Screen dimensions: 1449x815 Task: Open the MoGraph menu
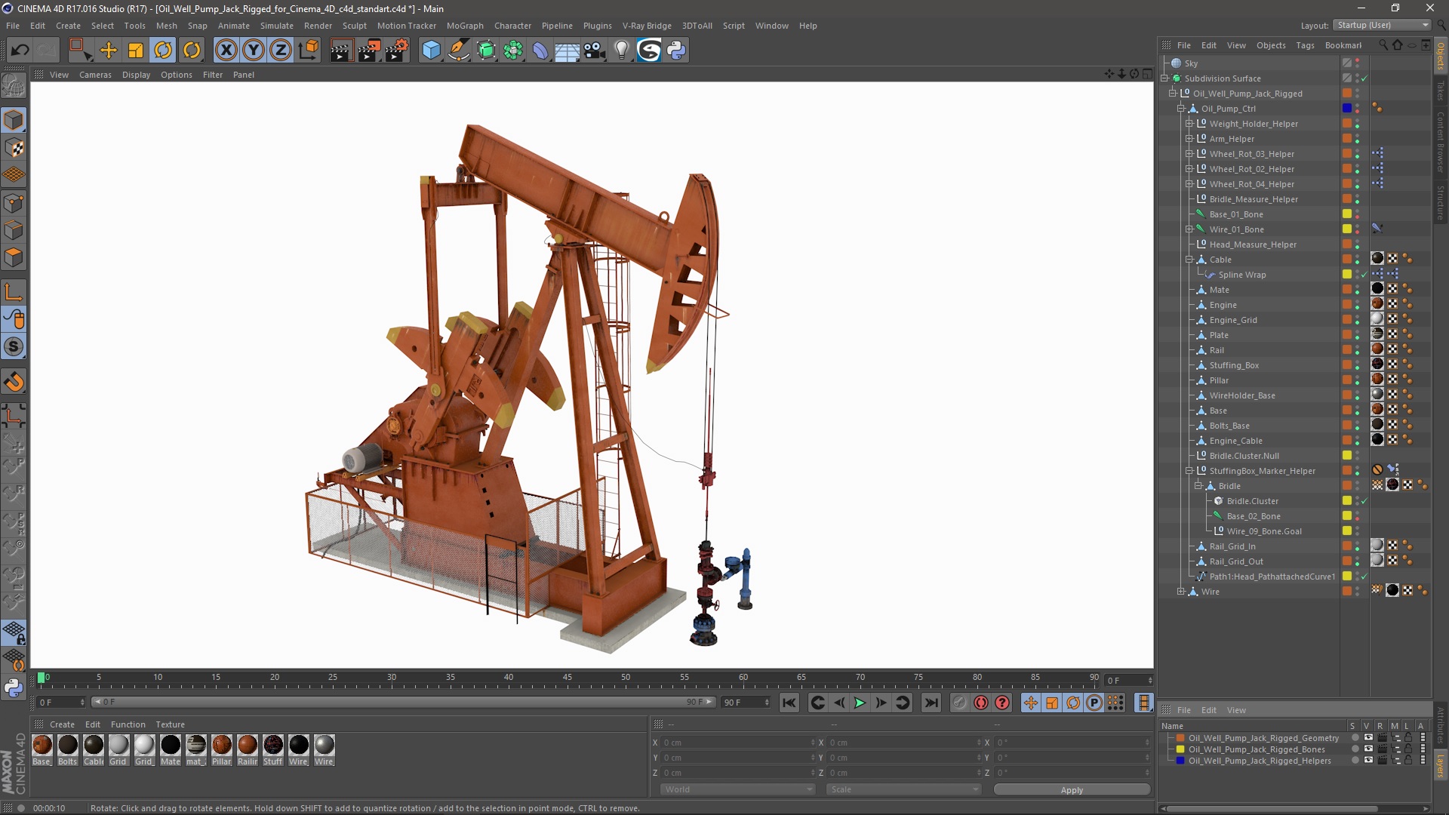coord(464,26)
